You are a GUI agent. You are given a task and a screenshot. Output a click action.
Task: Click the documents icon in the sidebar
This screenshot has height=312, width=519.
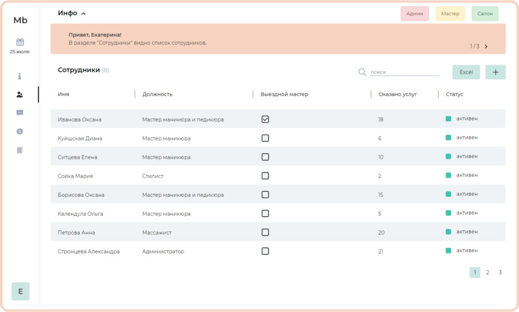coord(20,150)
